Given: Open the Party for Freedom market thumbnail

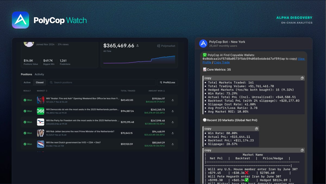Looking at the screenshot, I should [40, 122].
